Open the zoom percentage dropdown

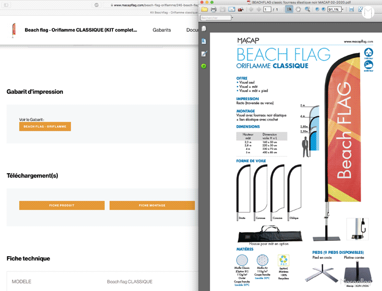343,9
